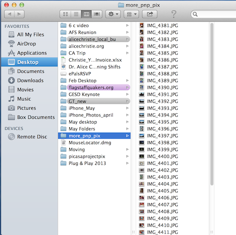
Task: Open Box Documents in the sidebar
Action: click(x=29, y=117)
